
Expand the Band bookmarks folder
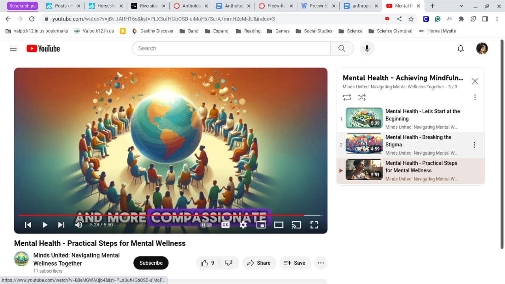pos(189,31)
